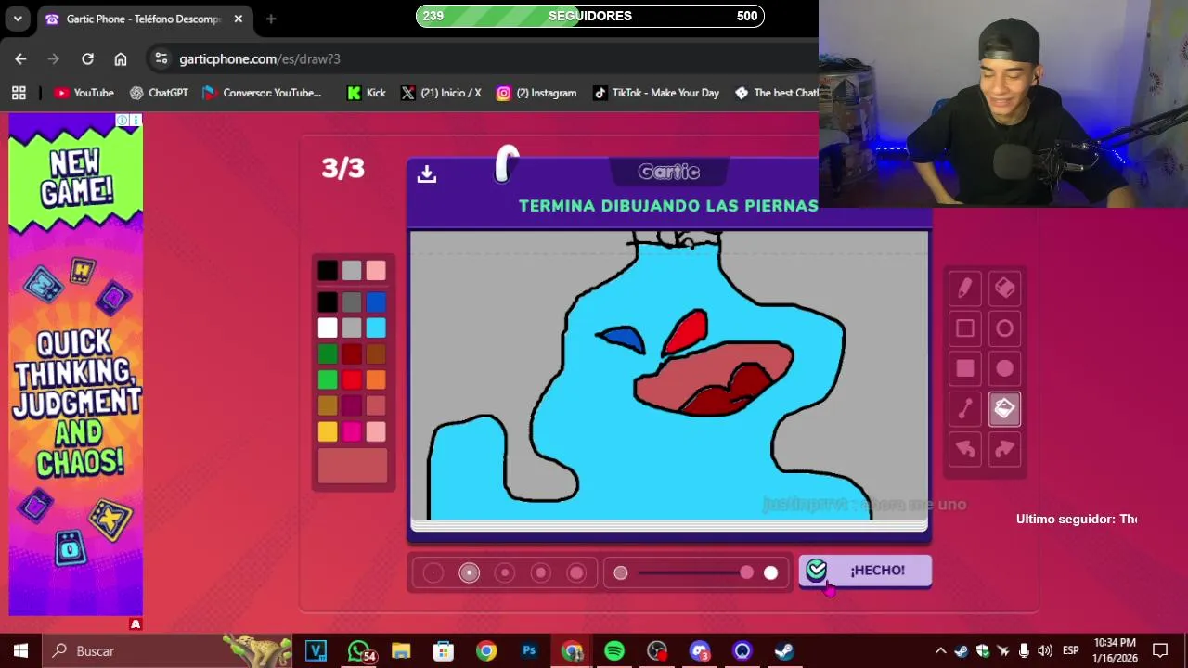1188x668 pixels.
Task: Open File Explorer from the taskbar
Action: coord(401,650)
